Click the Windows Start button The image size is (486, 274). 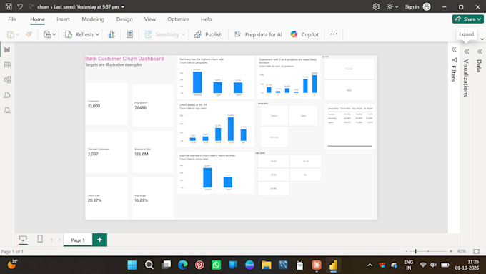click(132, 265)
